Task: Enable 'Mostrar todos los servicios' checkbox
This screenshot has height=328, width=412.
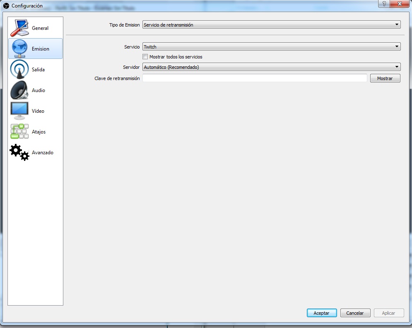Action: coord(145,57)
